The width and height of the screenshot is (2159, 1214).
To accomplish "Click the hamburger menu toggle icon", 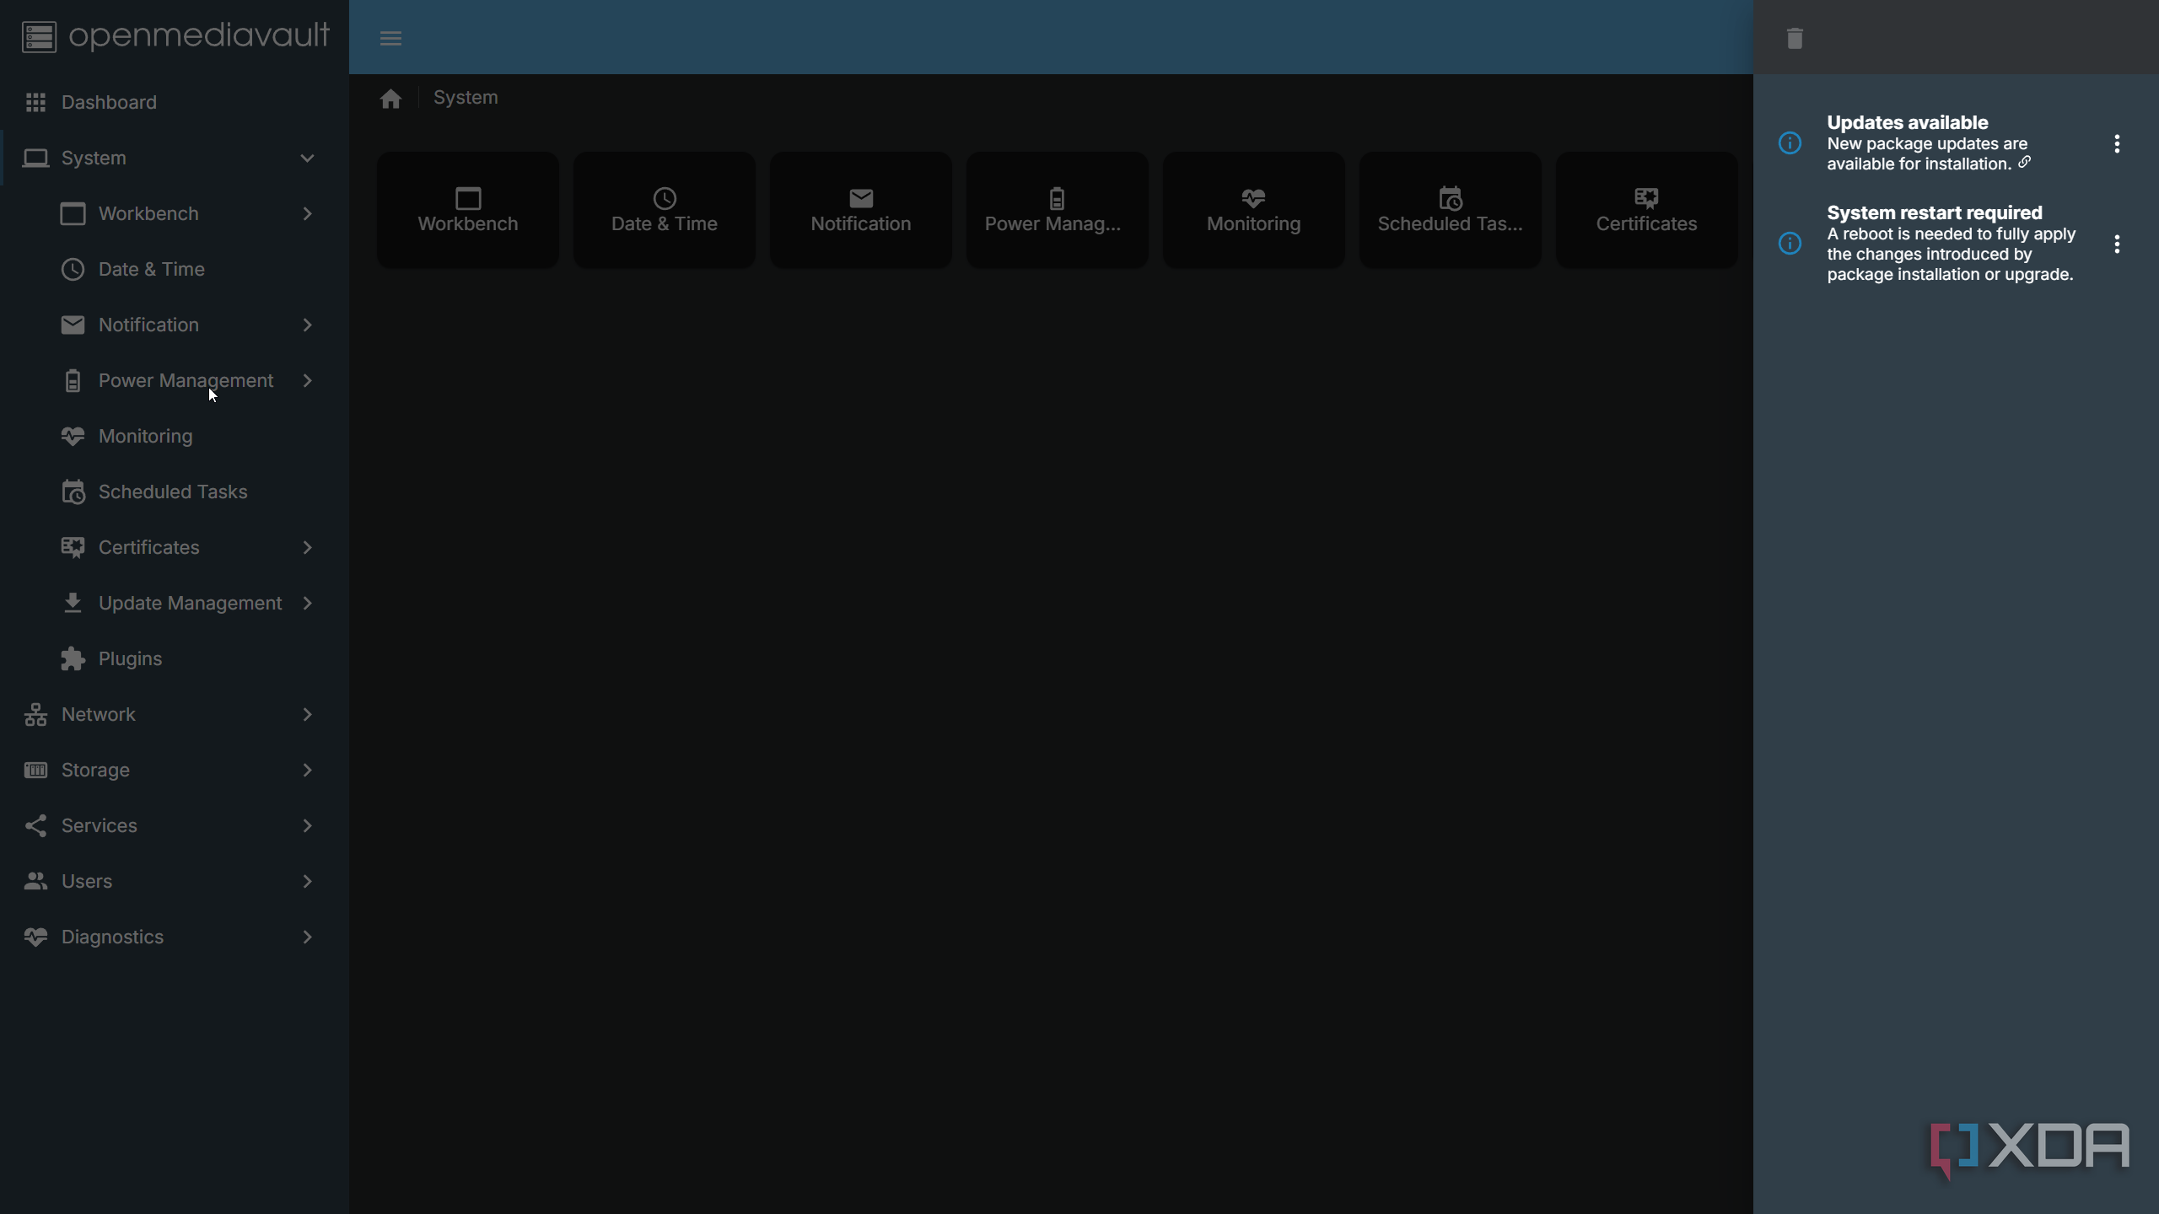I will click(390, 38).
